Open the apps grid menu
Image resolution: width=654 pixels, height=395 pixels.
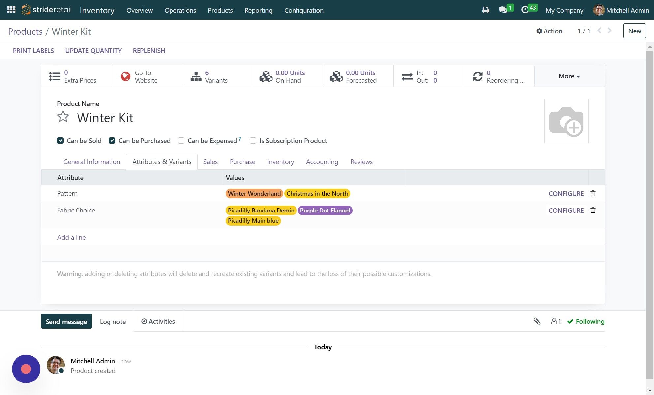(11, 10)
